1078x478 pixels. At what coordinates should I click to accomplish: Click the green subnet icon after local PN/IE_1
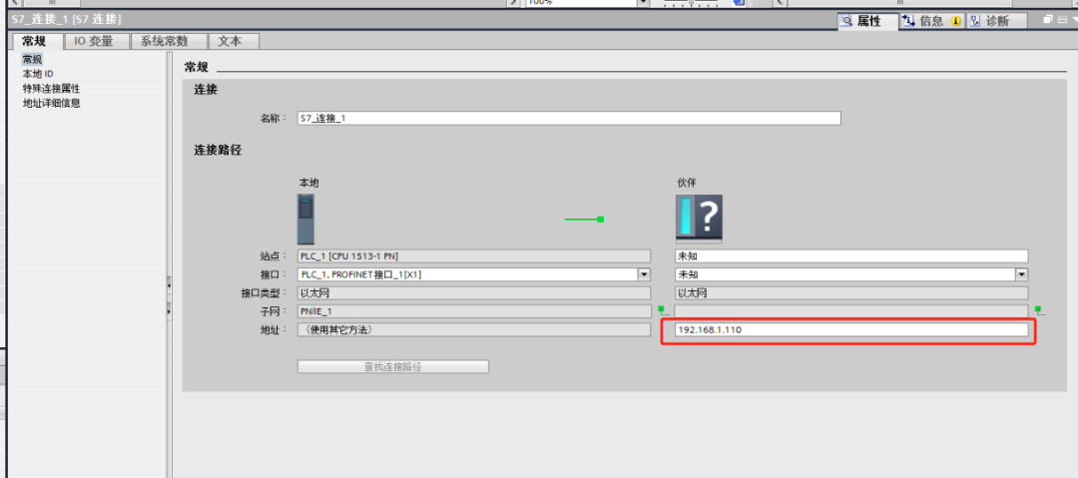[x=664, y=311]
